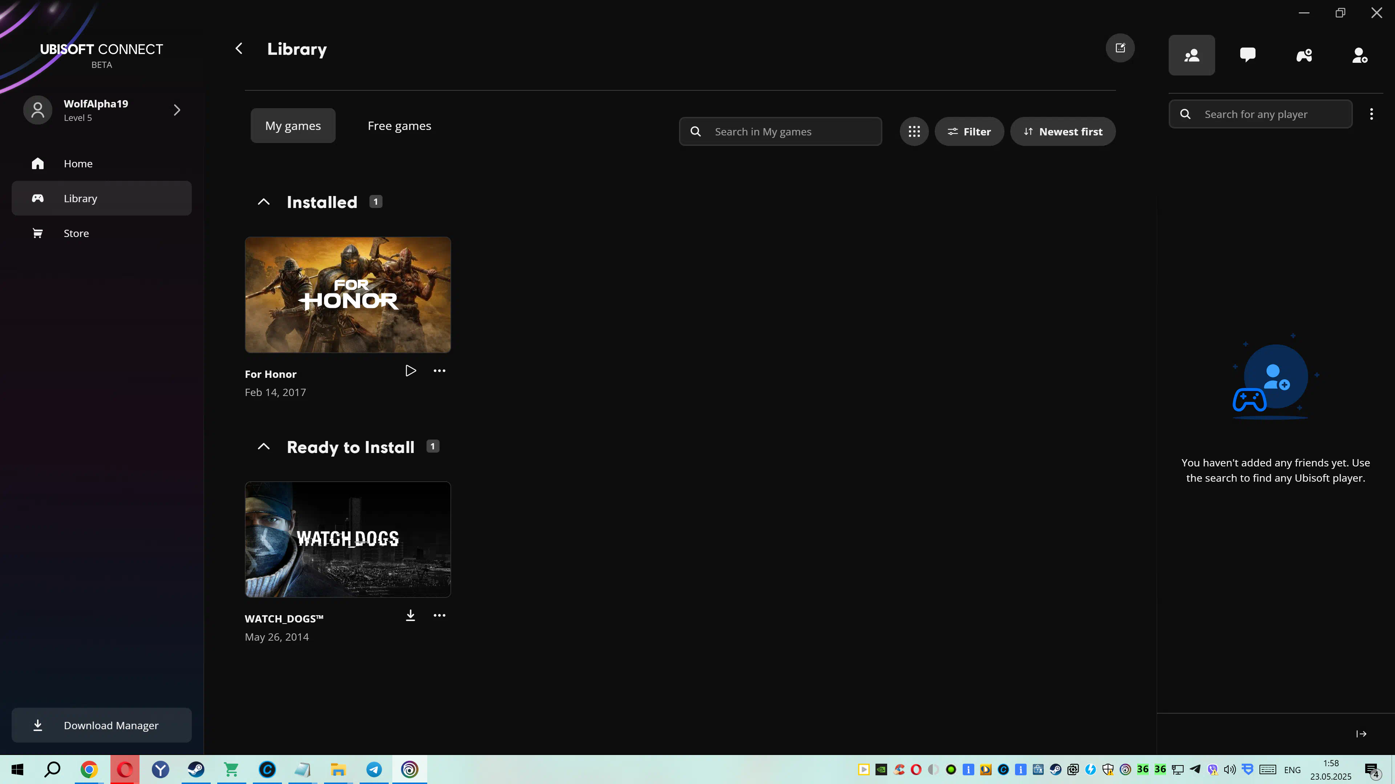The image size is (1395, 784).
Task: Click the Ubisoft Connect taskbar icon
Action: (409, 769)
